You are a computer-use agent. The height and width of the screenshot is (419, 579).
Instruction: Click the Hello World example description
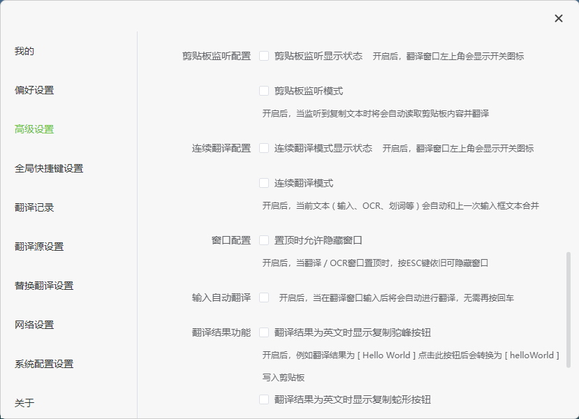411,355
